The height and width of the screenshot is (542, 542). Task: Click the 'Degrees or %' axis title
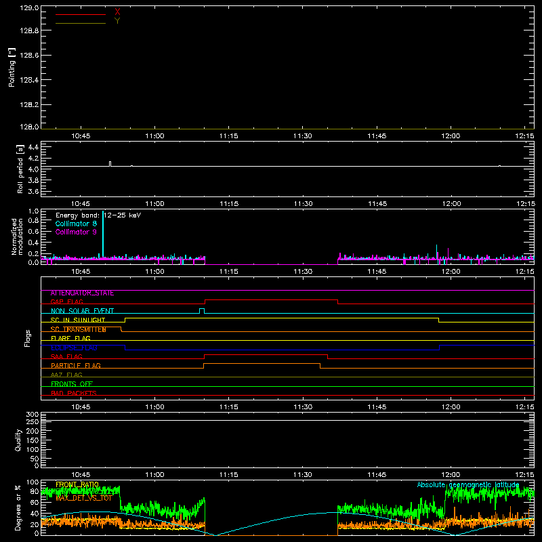pos(18,507)
